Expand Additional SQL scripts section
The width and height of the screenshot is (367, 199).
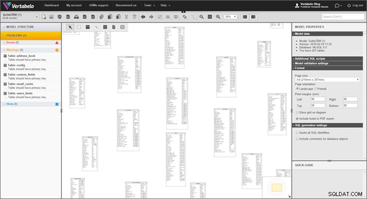pos(327,59)
